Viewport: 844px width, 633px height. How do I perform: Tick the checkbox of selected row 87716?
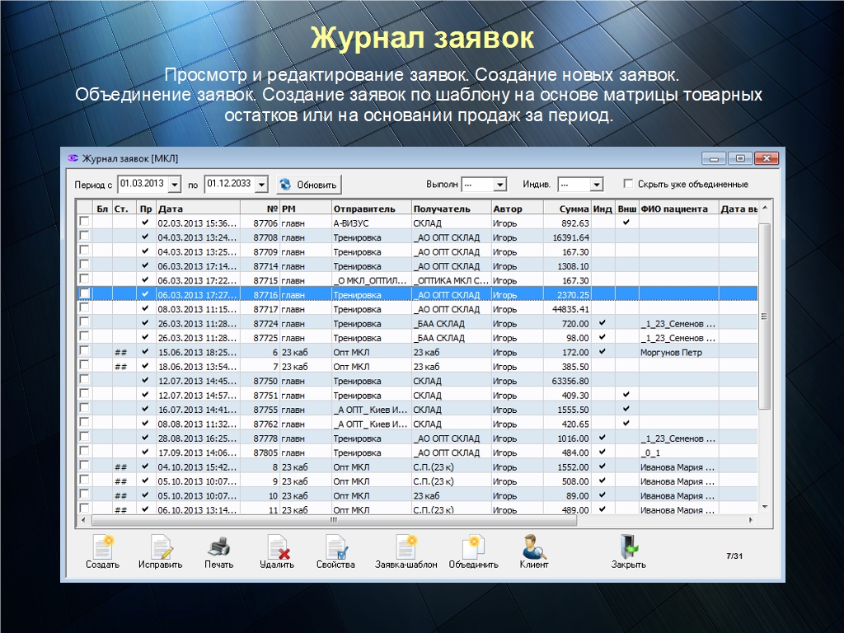point(84,294)
